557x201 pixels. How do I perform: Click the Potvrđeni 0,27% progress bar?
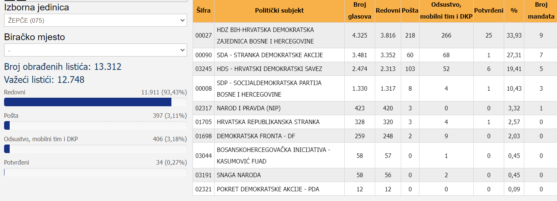tap(95, 172)
